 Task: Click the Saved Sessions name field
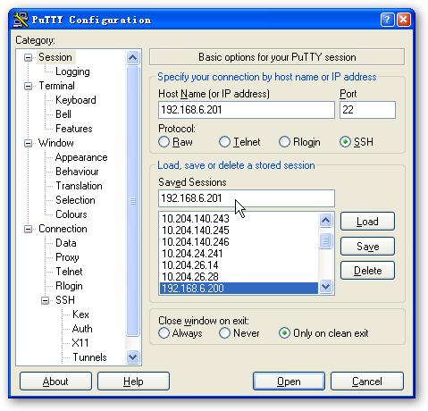[x=247, y=198]
